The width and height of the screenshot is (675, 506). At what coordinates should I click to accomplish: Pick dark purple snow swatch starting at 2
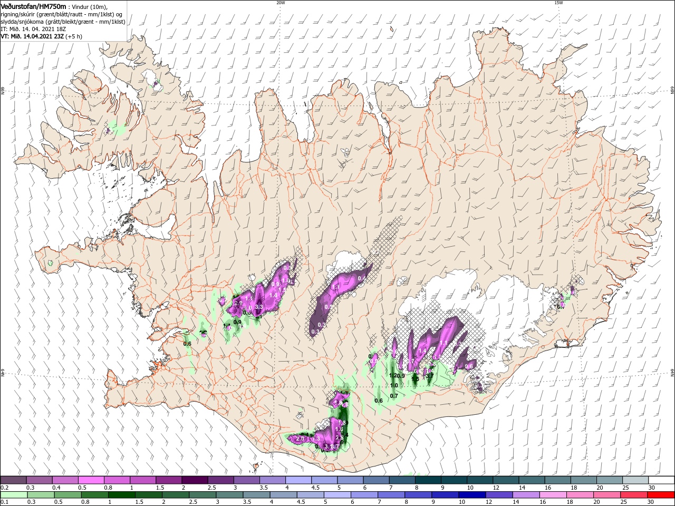coord(194,480)
